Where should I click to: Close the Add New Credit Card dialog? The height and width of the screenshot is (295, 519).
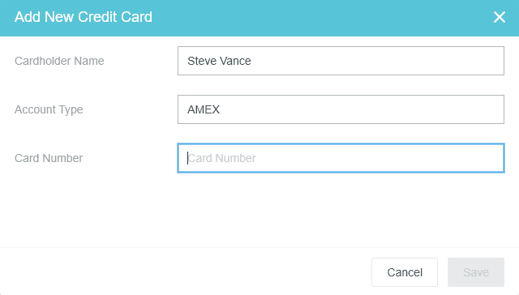(500, 17)
